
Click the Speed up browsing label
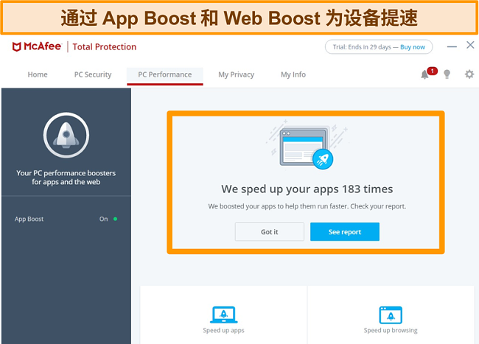pos(391,330)
